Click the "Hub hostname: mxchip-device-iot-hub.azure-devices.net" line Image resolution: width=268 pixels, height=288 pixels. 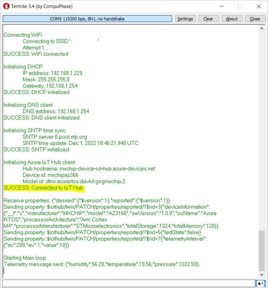click(x=89, y=169)
